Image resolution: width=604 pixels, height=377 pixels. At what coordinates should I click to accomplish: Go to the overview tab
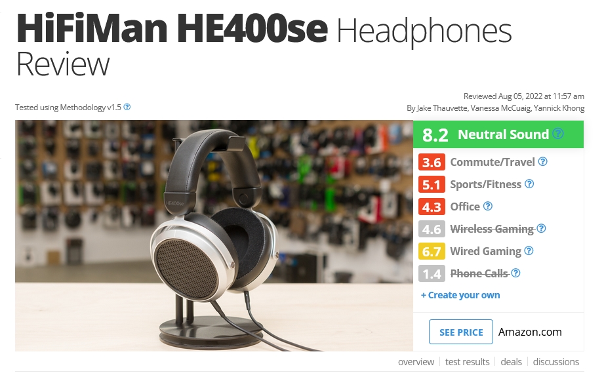pos(416,362)
